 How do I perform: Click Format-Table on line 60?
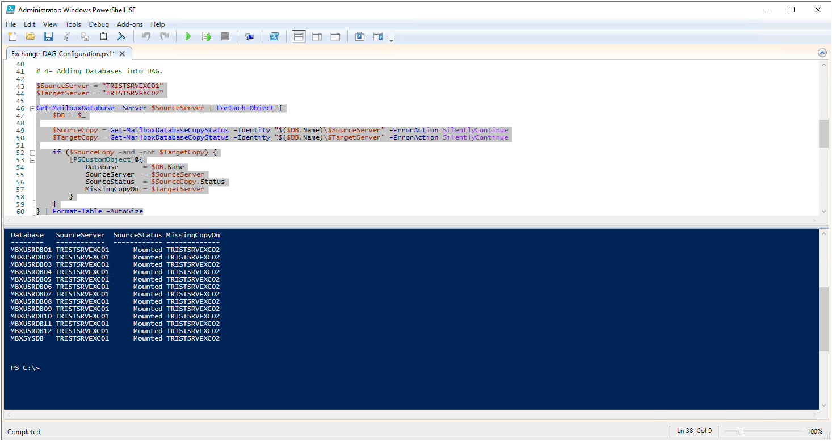pos(77,211)
